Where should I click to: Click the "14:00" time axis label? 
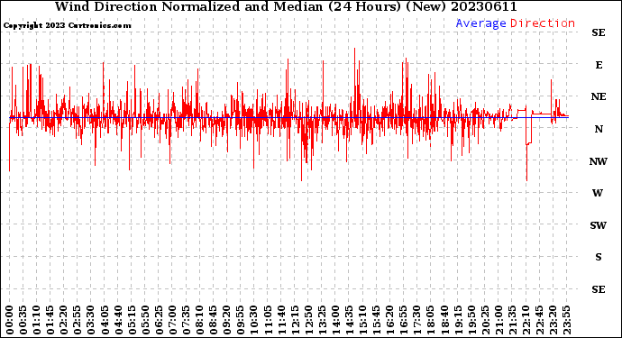click(335, 320)
